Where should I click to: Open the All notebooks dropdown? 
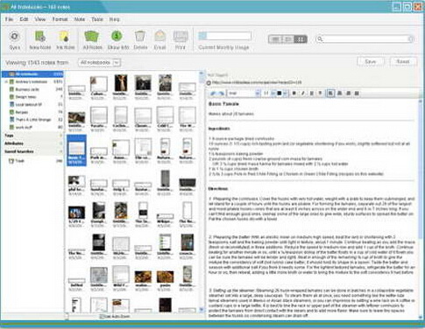click(x=99, y=63)
